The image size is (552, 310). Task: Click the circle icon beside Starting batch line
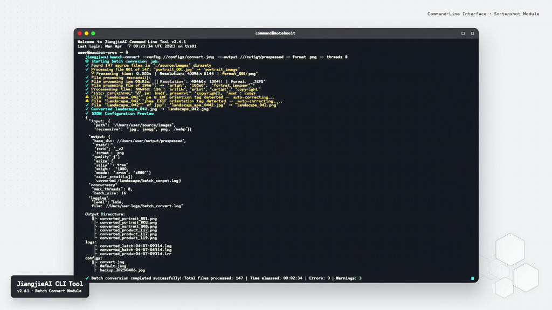pos(87,61)
